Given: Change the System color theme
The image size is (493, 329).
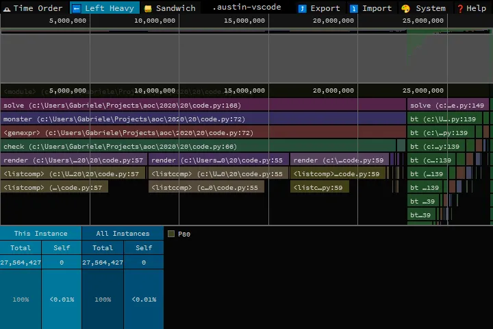Looking at the screenshot, I should (x=424, y=8).
